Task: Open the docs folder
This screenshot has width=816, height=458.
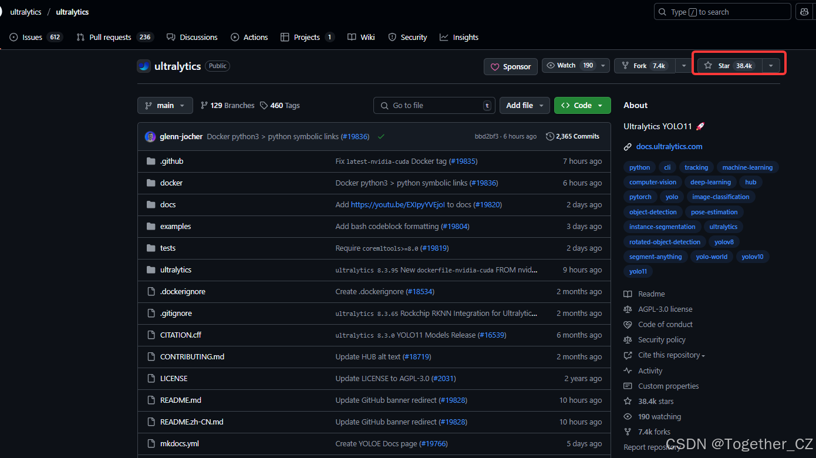Action: 168,204
